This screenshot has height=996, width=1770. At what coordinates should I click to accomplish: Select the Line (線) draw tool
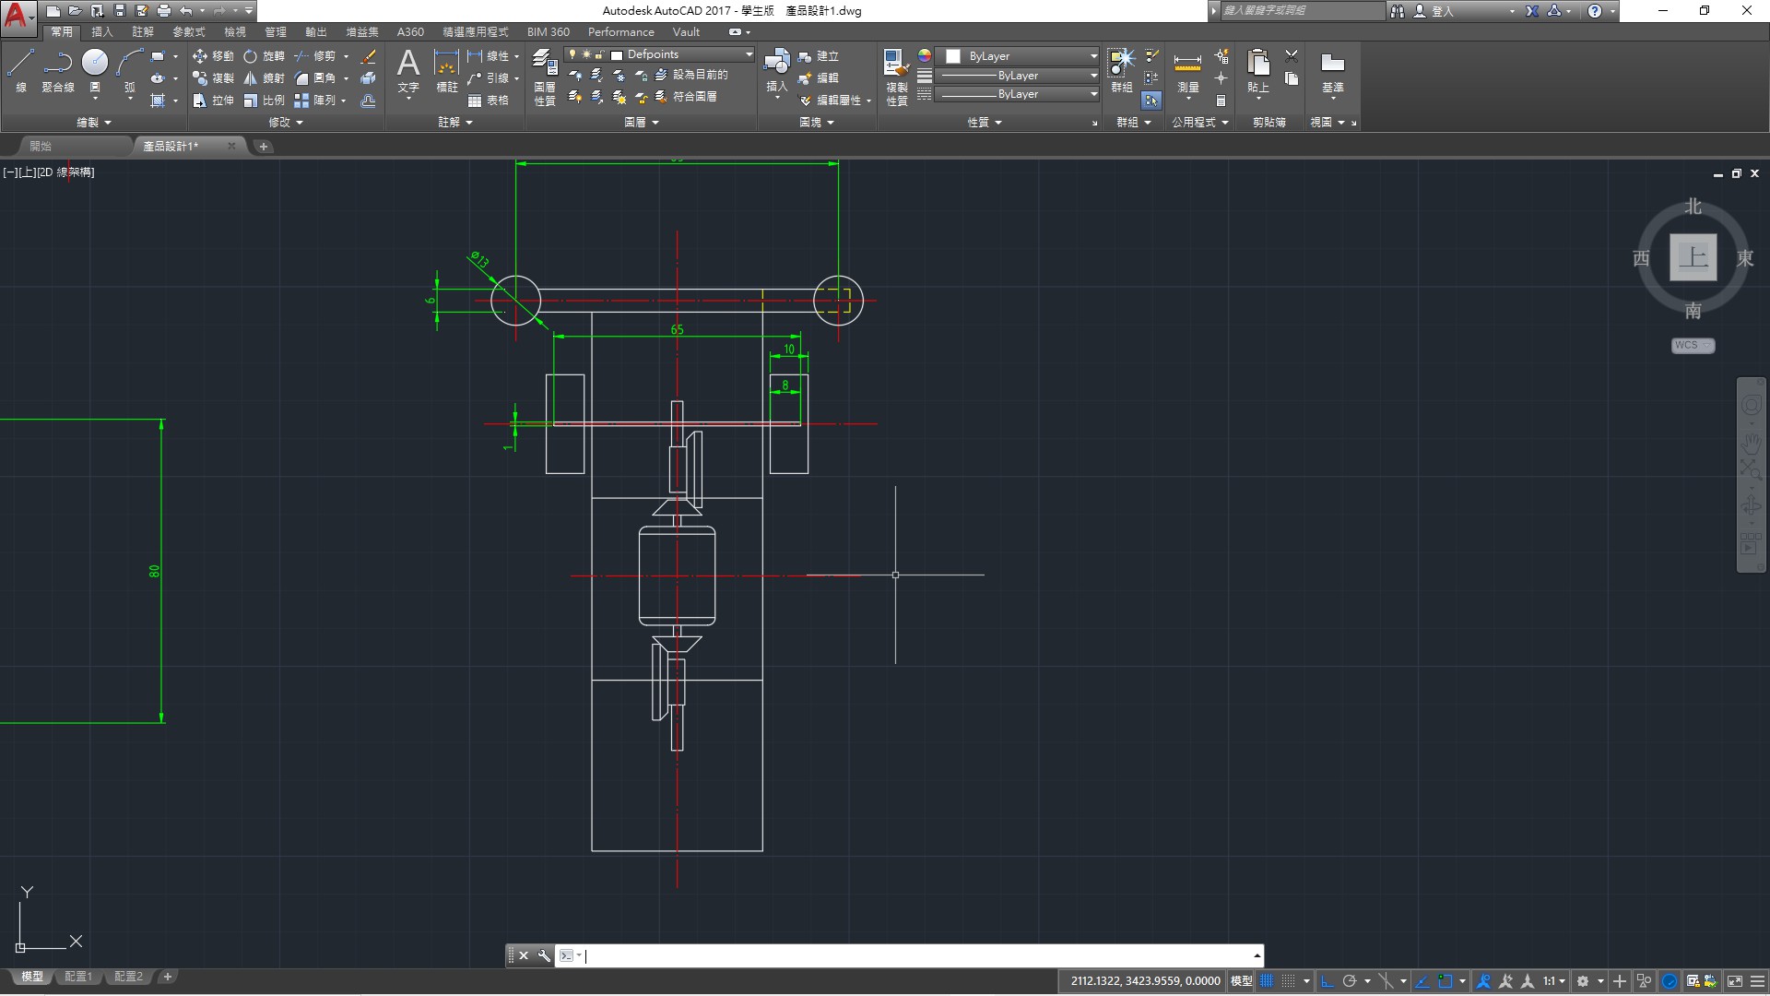click(20, 65)
